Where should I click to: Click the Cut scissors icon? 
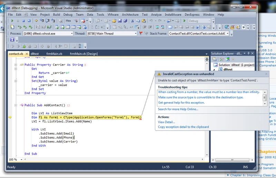pyautogui.click(x=132, y=21)
